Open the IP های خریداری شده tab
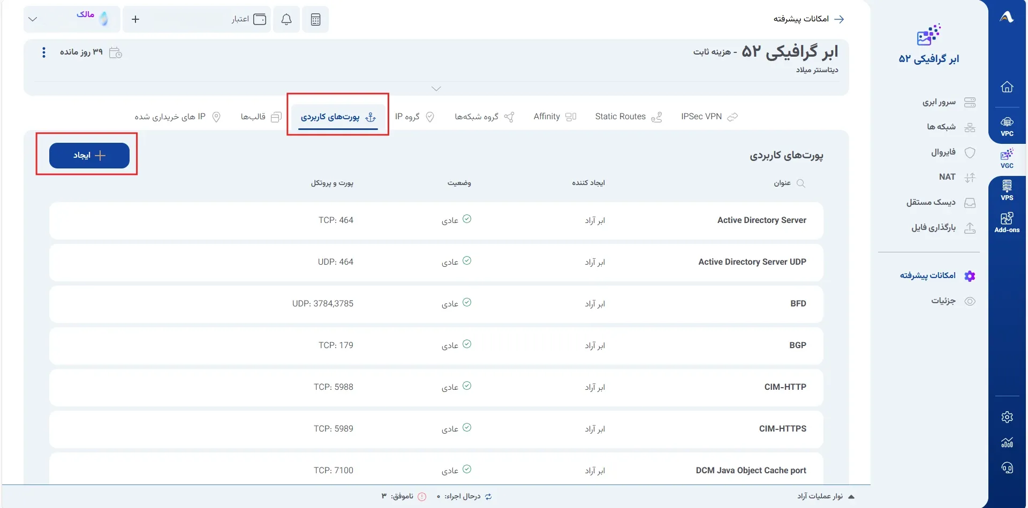The height and width of the screenshot is (508, 1028). 178,117
